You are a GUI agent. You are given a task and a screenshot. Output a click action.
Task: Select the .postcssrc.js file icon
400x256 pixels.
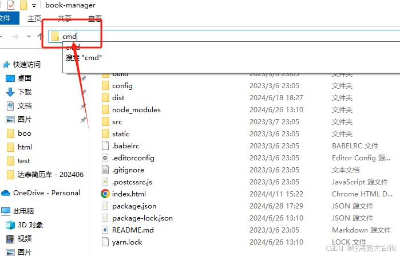(105, 182)
